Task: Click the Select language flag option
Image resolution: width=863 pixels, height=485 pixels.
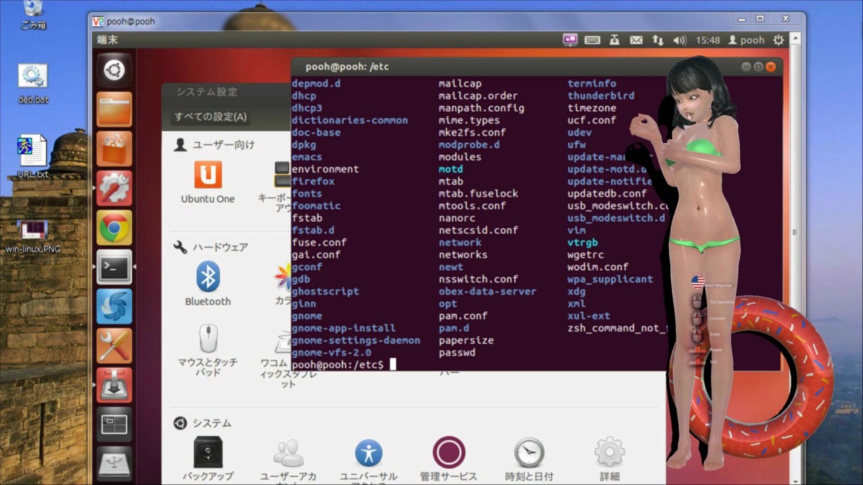Action: (697, 282)
